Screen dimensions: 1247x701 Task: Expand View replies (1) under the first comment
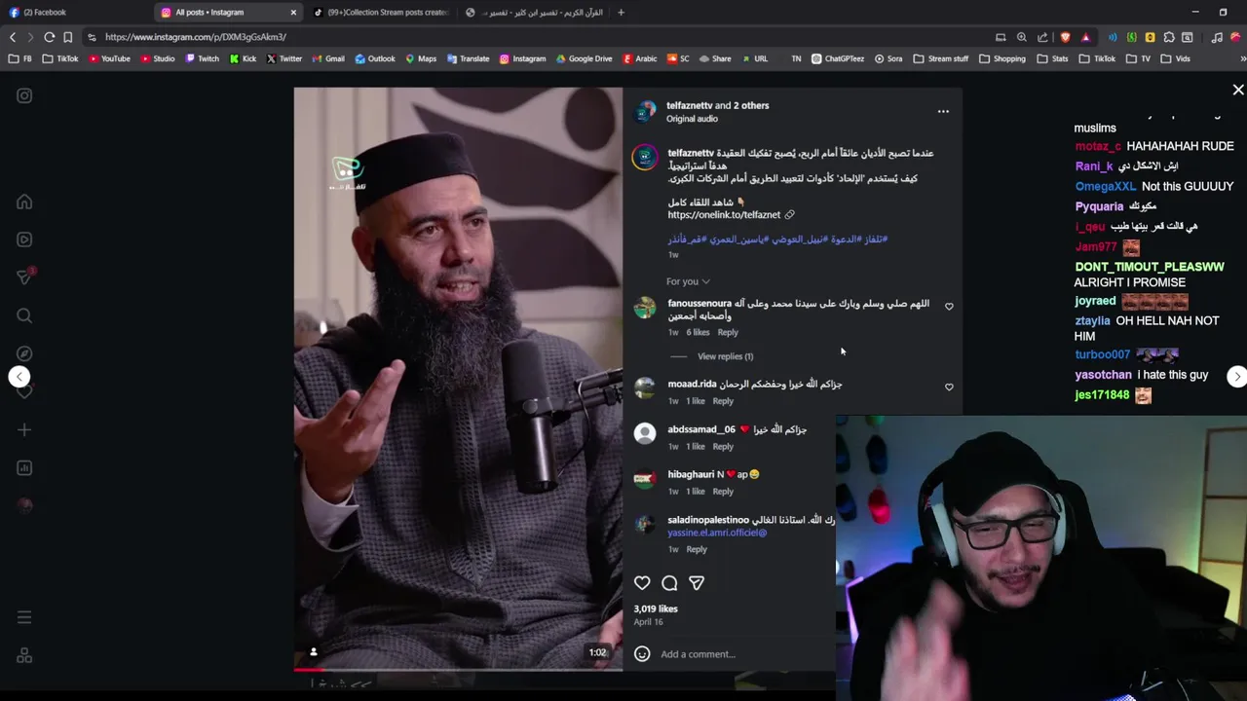(x=725, y=356)
